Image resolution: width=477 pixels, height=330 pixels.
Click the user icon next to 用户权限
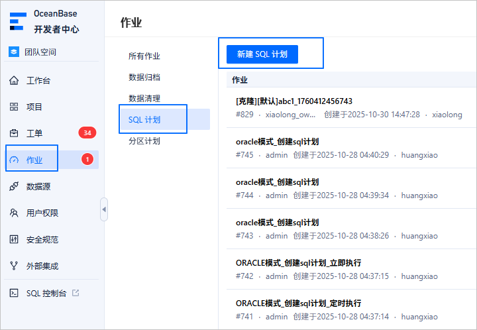click(x=14, y=213)
